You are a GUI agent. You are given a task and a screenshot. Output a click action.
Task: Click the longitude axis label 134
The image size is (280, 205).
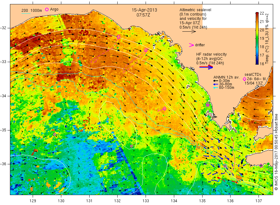[174, 201]
